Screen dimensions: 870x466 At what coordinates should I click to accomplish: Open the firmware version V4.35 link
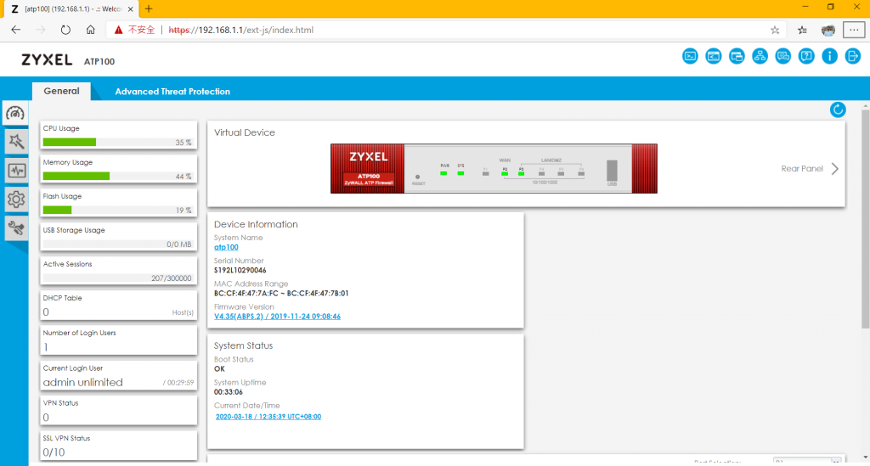278,317
